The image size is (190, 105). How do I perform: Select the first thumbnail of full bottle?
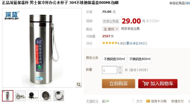pos(8,96)
